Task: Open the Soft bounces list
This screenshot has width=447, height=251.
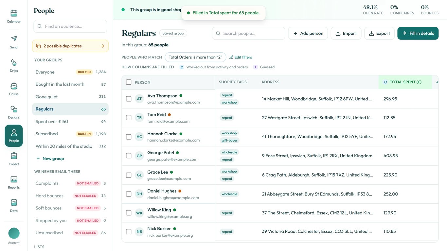Action: pyautogui.click(x=70, y=208)
